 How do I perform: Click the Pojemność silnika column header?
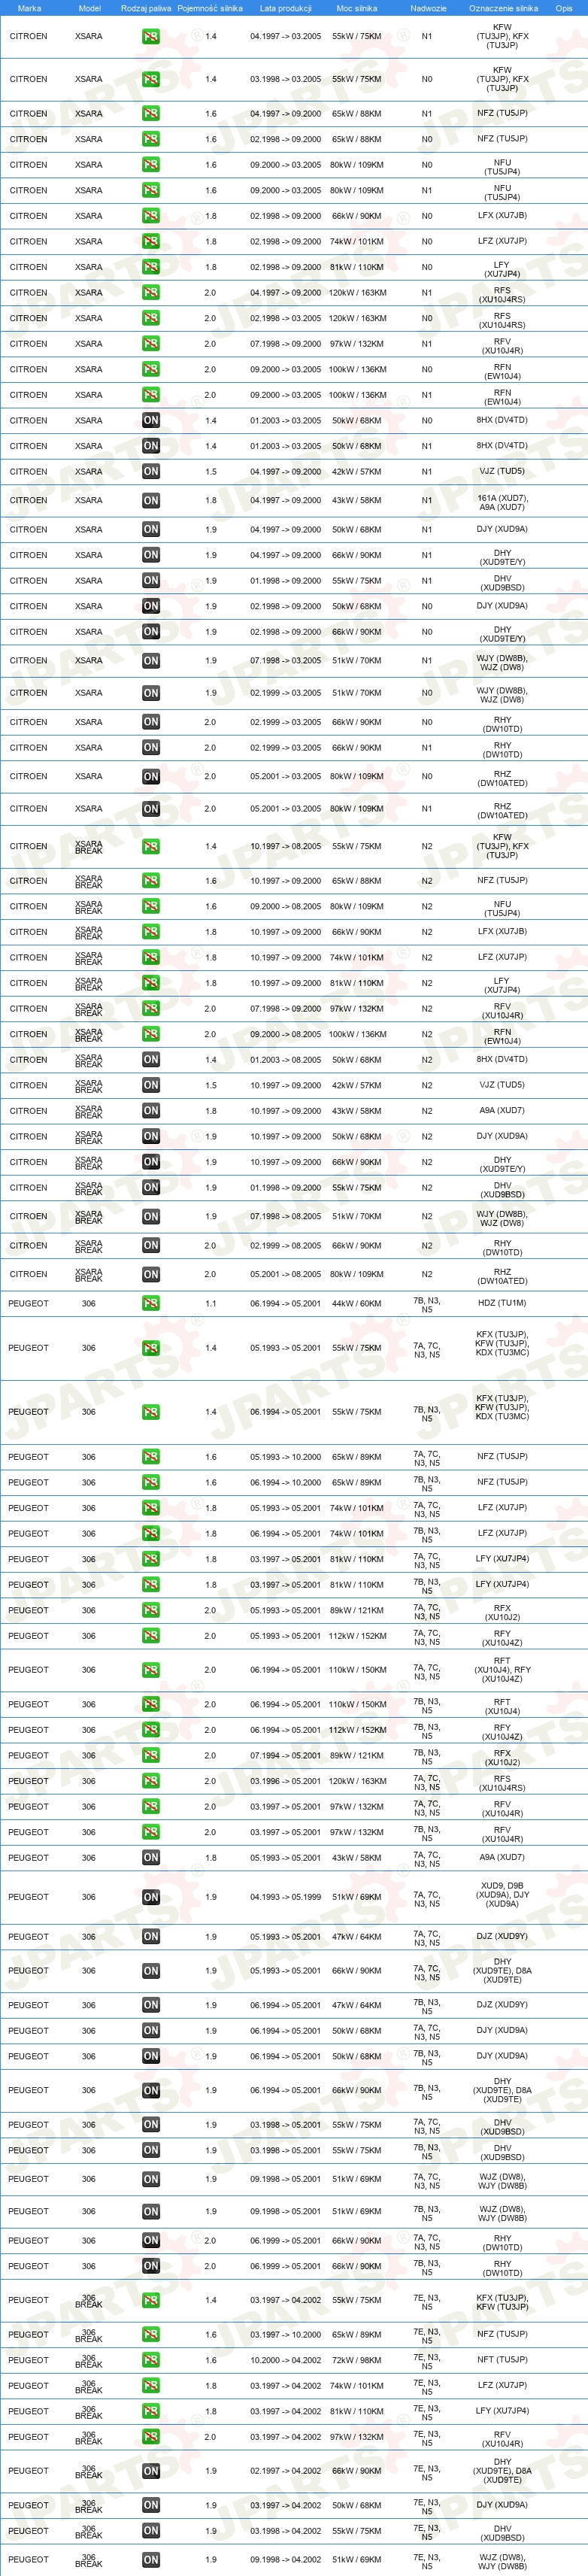(x=210, y=8)
